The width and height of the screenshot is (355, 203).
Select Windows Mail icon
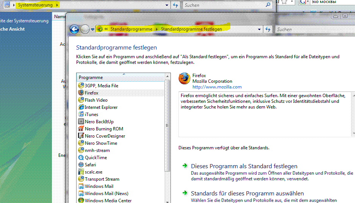coord(81,186)
